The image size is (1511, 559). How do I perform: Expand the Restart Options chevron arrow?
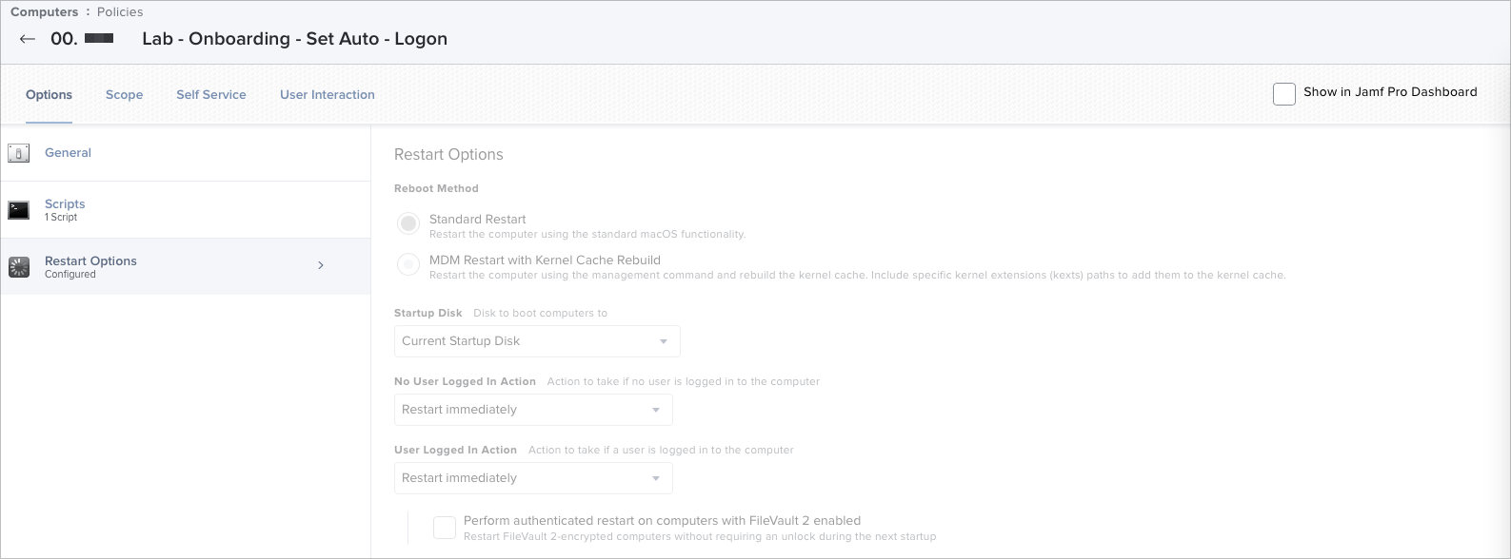tap(321, 266)
